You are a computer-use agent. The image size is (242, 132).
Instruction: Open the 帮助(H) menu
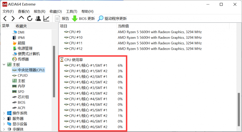(87, 11)
